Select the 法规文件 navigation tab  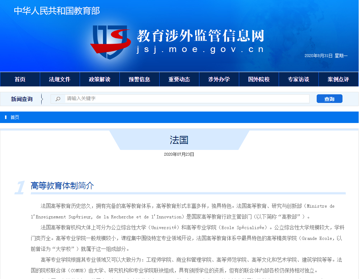tap(60, 79)
